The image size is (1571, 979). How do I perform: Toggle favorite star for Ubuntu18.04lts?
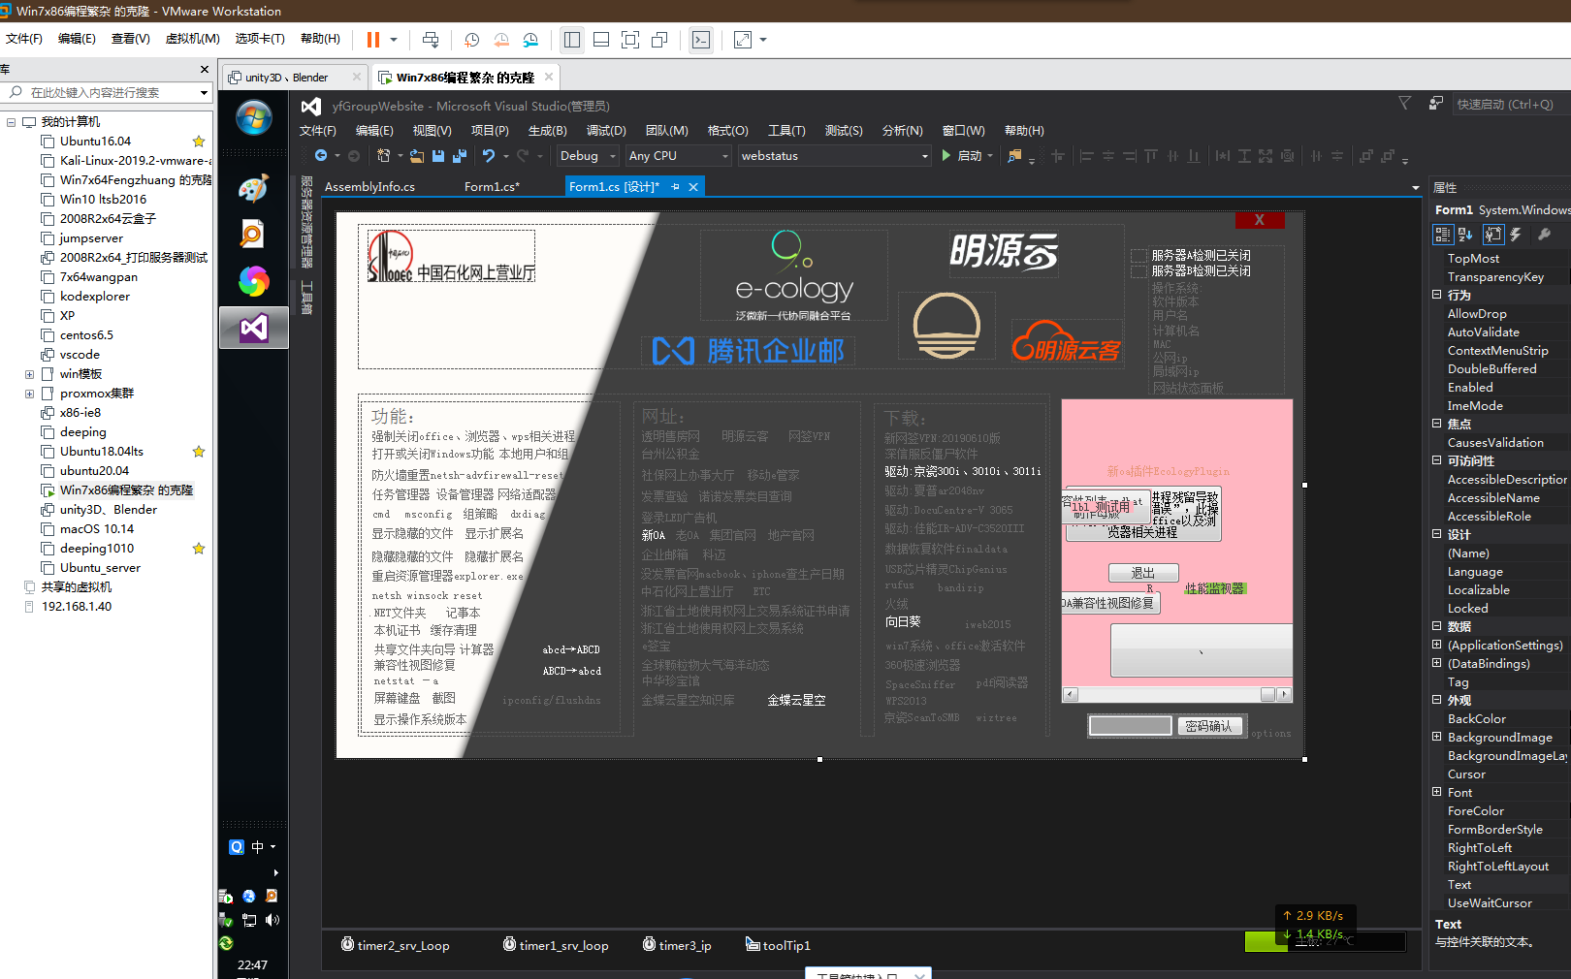tap(199, 452)
